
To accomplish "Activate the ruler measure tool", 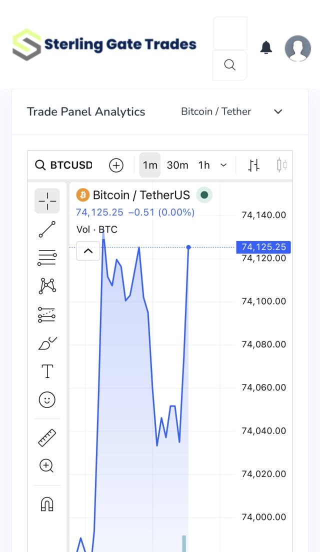I will coord(47,438).
